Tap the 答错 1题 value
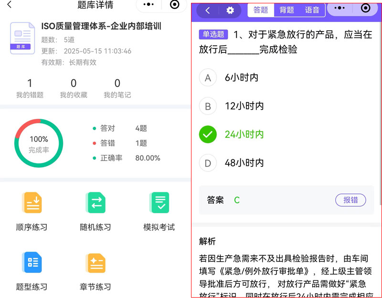The width and height of the screenshot is (382, 301). point(141,143)
